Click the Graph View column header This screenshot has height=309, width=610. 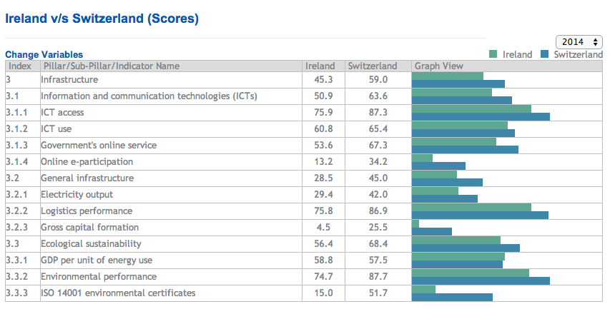439,66
